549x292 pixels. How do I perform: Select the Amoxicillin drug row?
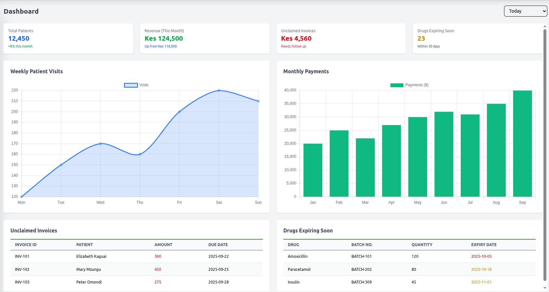pyautogui.click(x=409, y=257)
